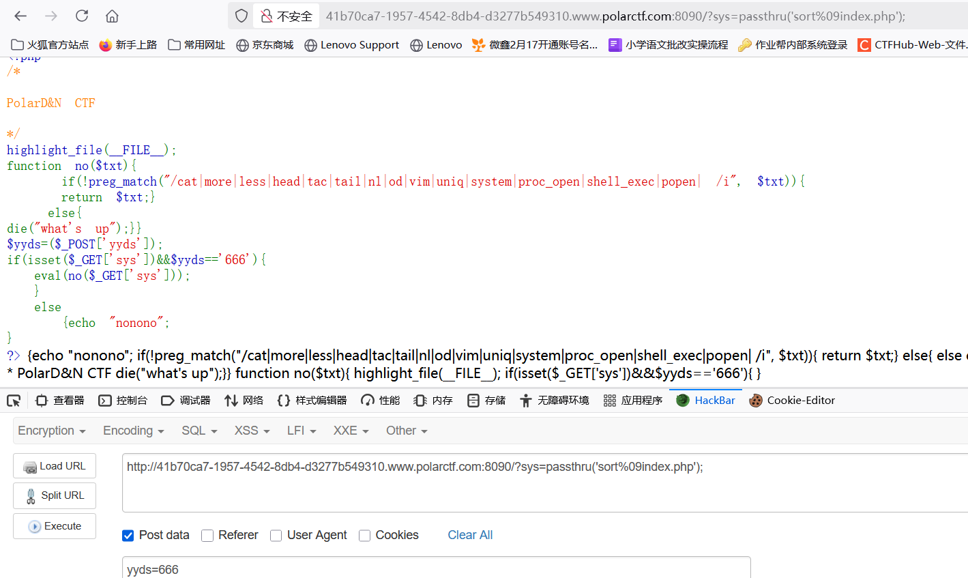Screen dimensions: 968x578
Task: Open the 新手上路 bookmark
Action: pos(128,45)
